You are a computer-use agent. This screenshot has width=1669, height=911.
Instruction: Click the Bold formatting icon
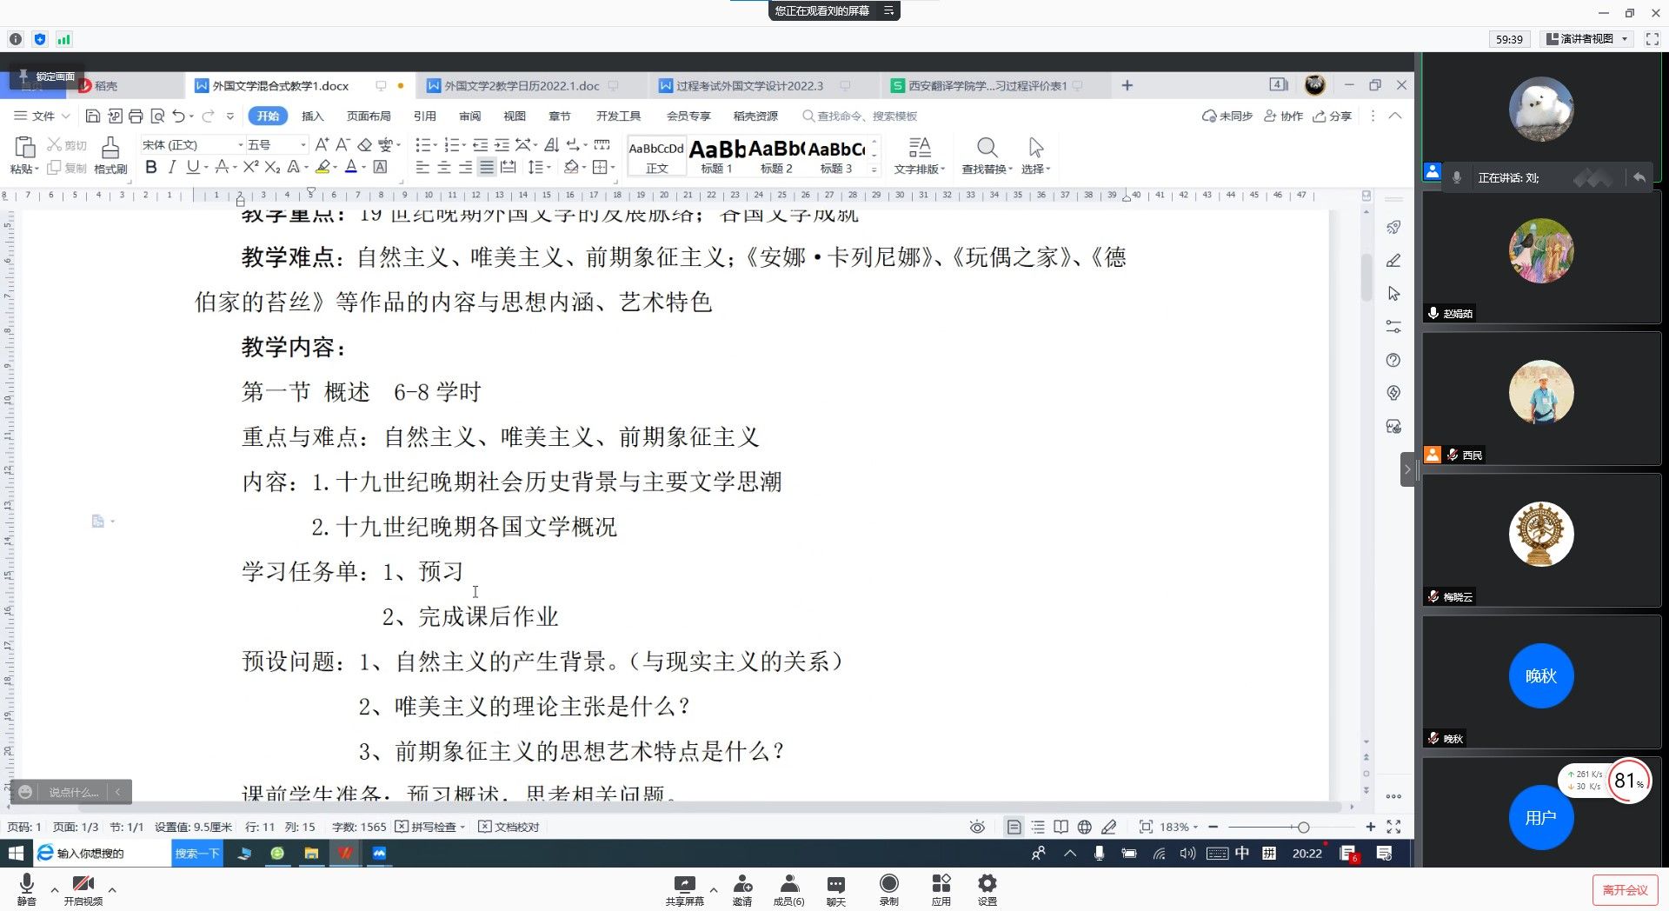pyautogui.click(x=151, y=167)
